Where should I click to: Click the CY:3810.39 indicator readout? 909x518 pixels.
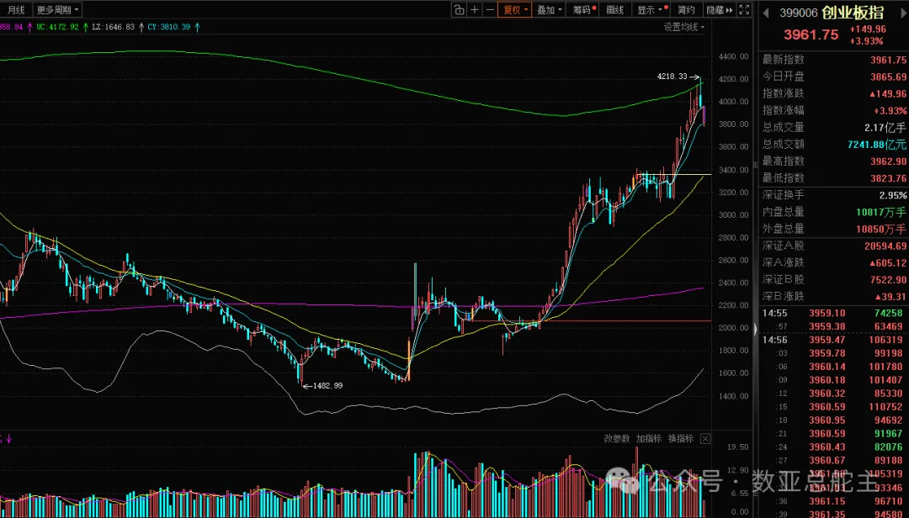click(x=168, y=27)
